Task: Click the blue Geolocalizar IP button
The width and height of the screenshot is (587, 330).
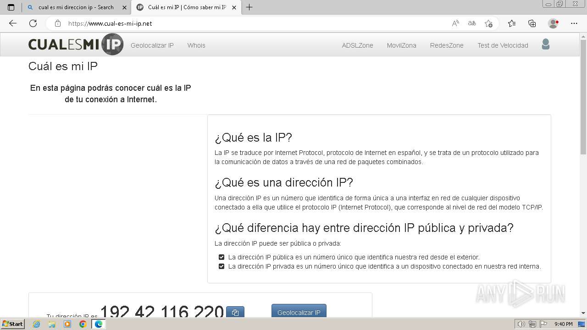Action: pyautogui.click(x=299, y=311)
